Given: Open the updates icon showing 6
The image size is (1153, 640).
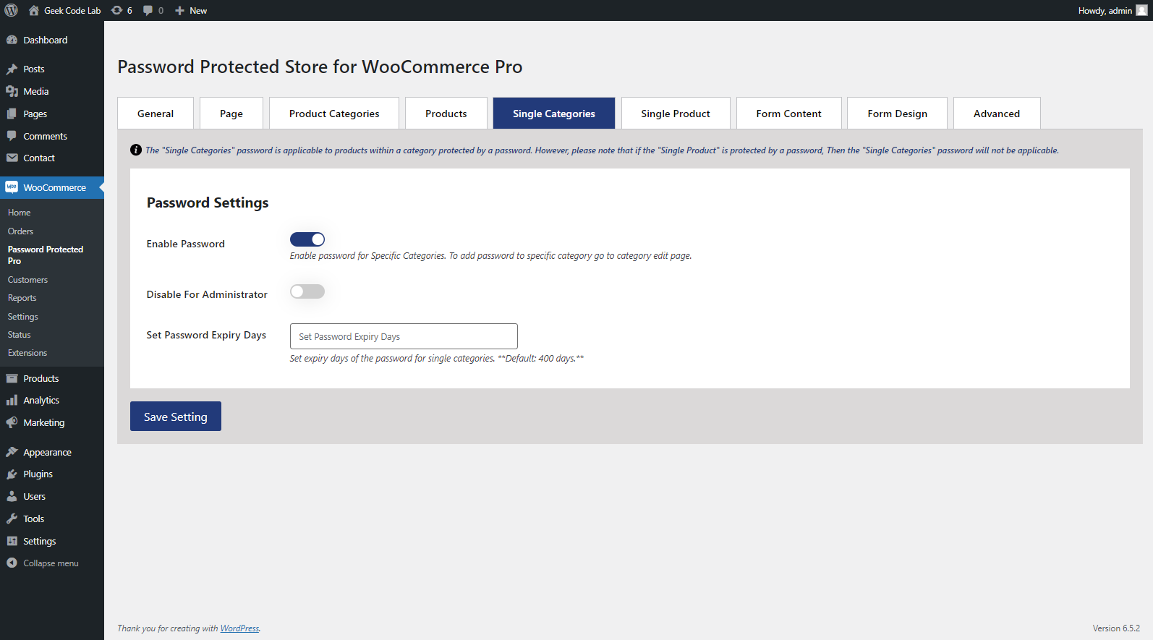Looking at the screenshot, I should [116, 10].
